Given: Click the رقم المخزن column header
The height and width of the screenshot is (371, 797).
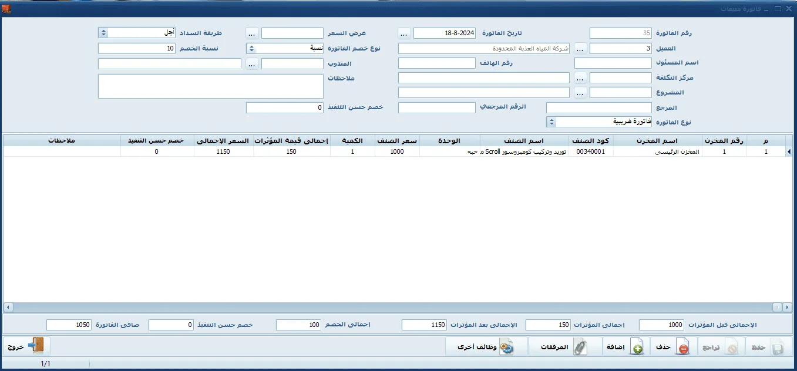Looking at the screenshot, I should click(x=725, y=141).
